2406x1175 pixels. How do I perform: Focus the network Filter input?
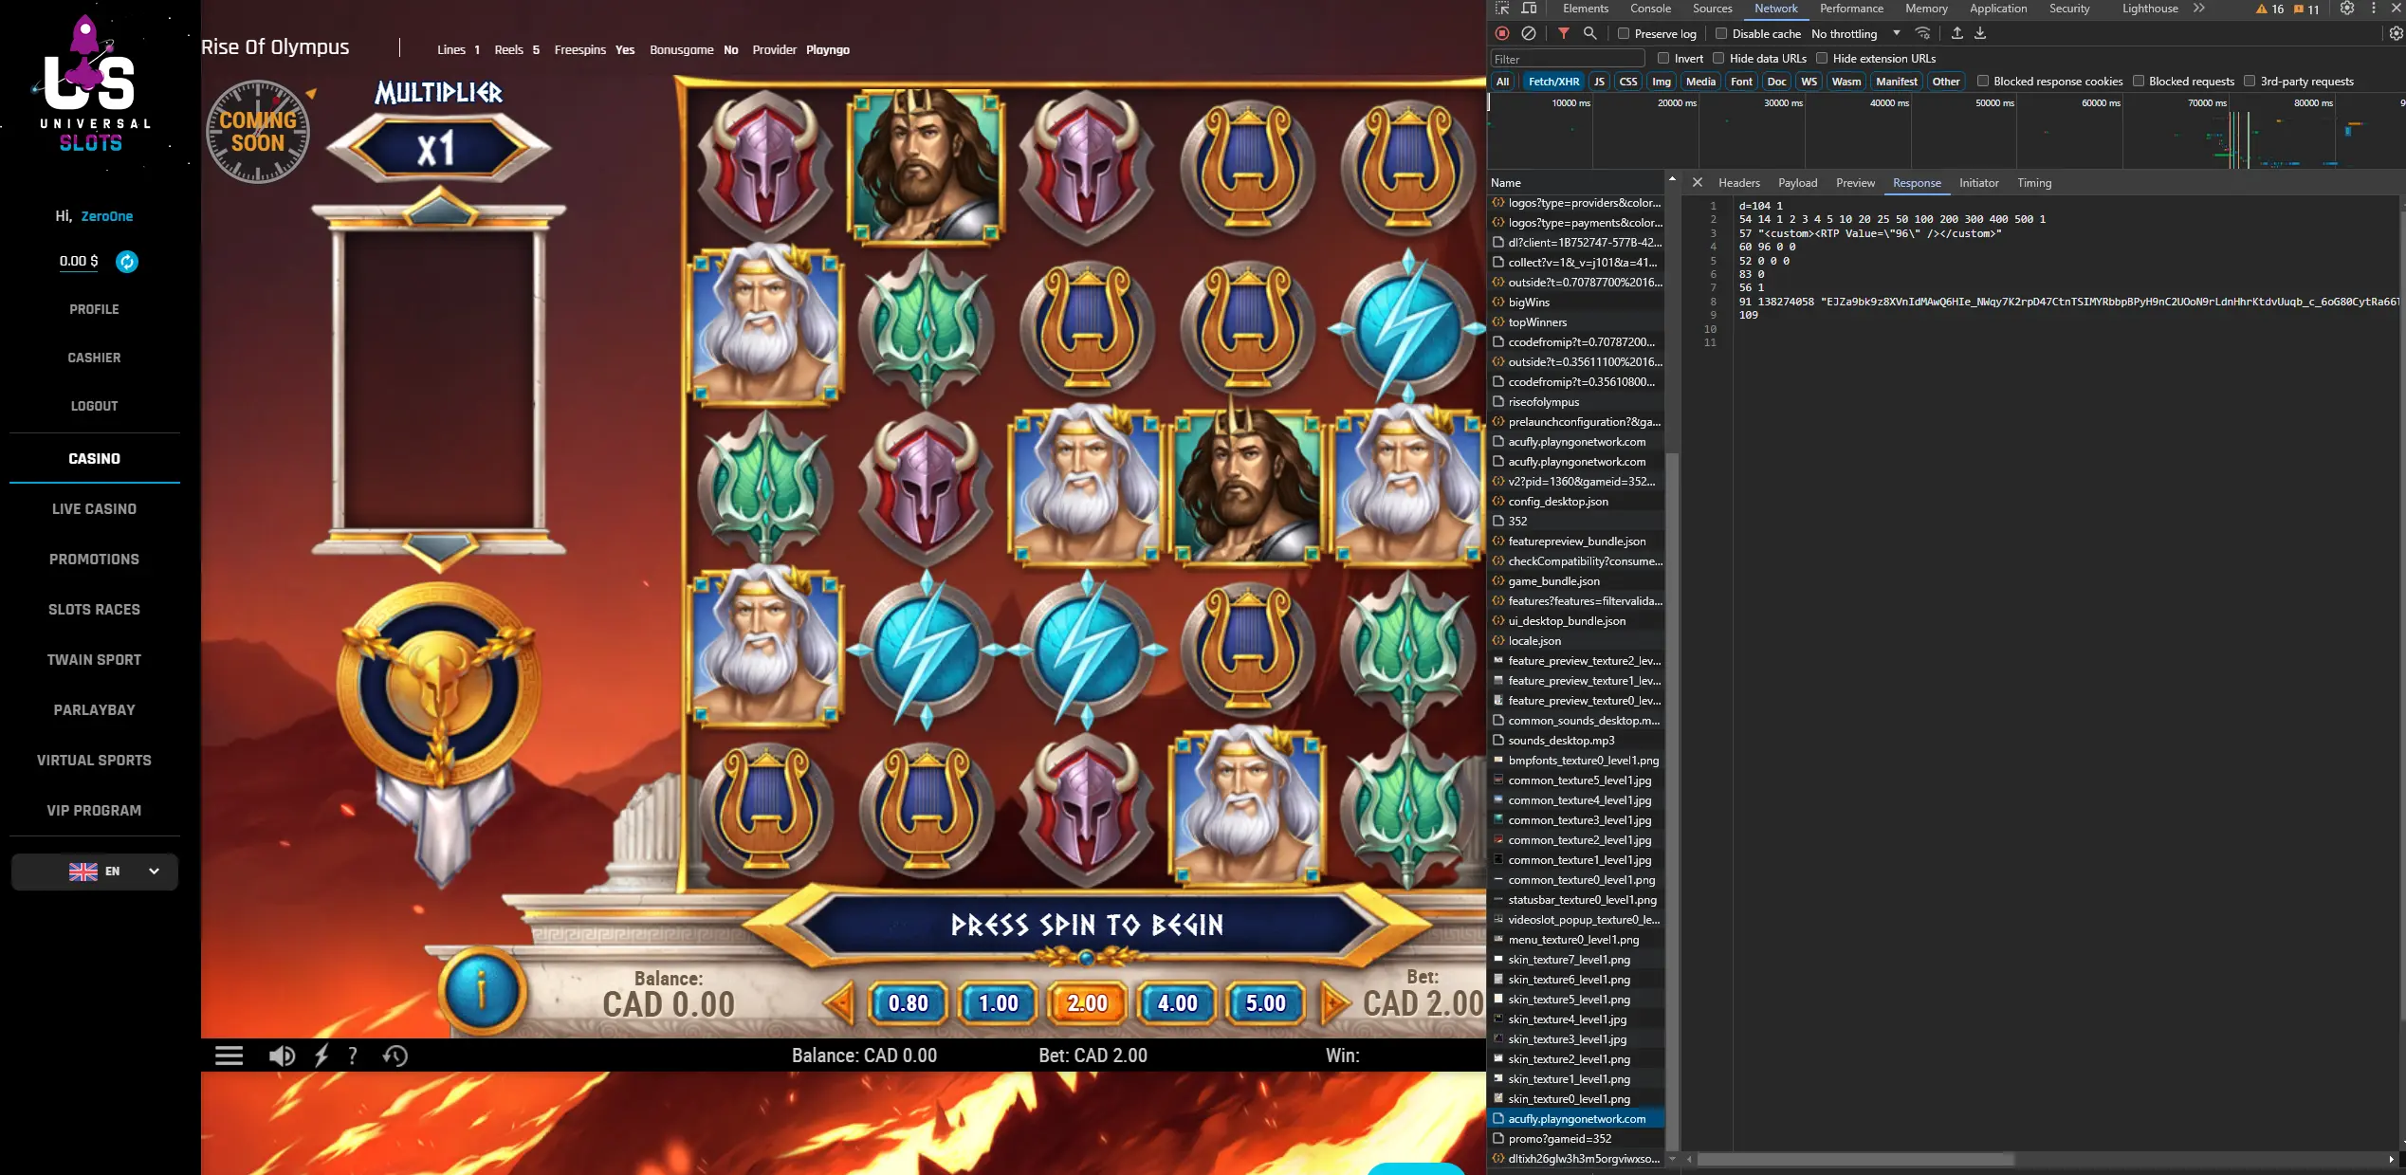1568,59
